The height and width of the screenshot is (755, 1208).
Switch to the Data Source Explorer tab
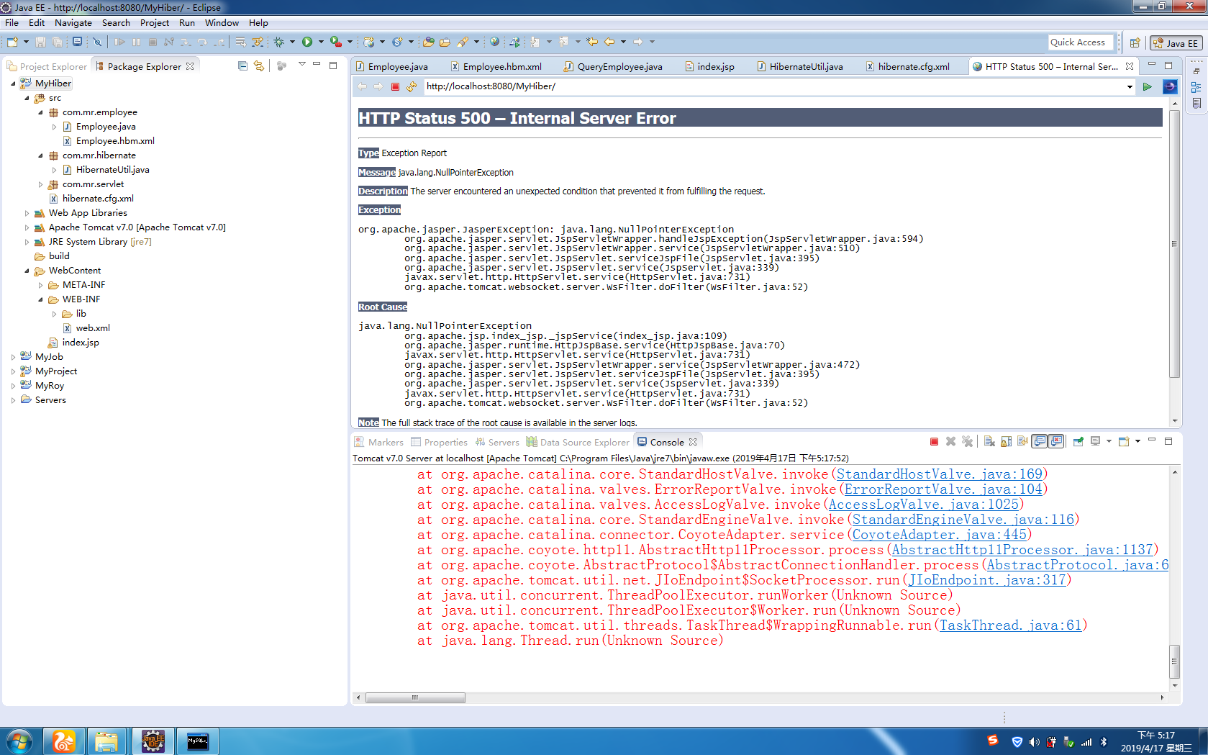tap(578, 442)
